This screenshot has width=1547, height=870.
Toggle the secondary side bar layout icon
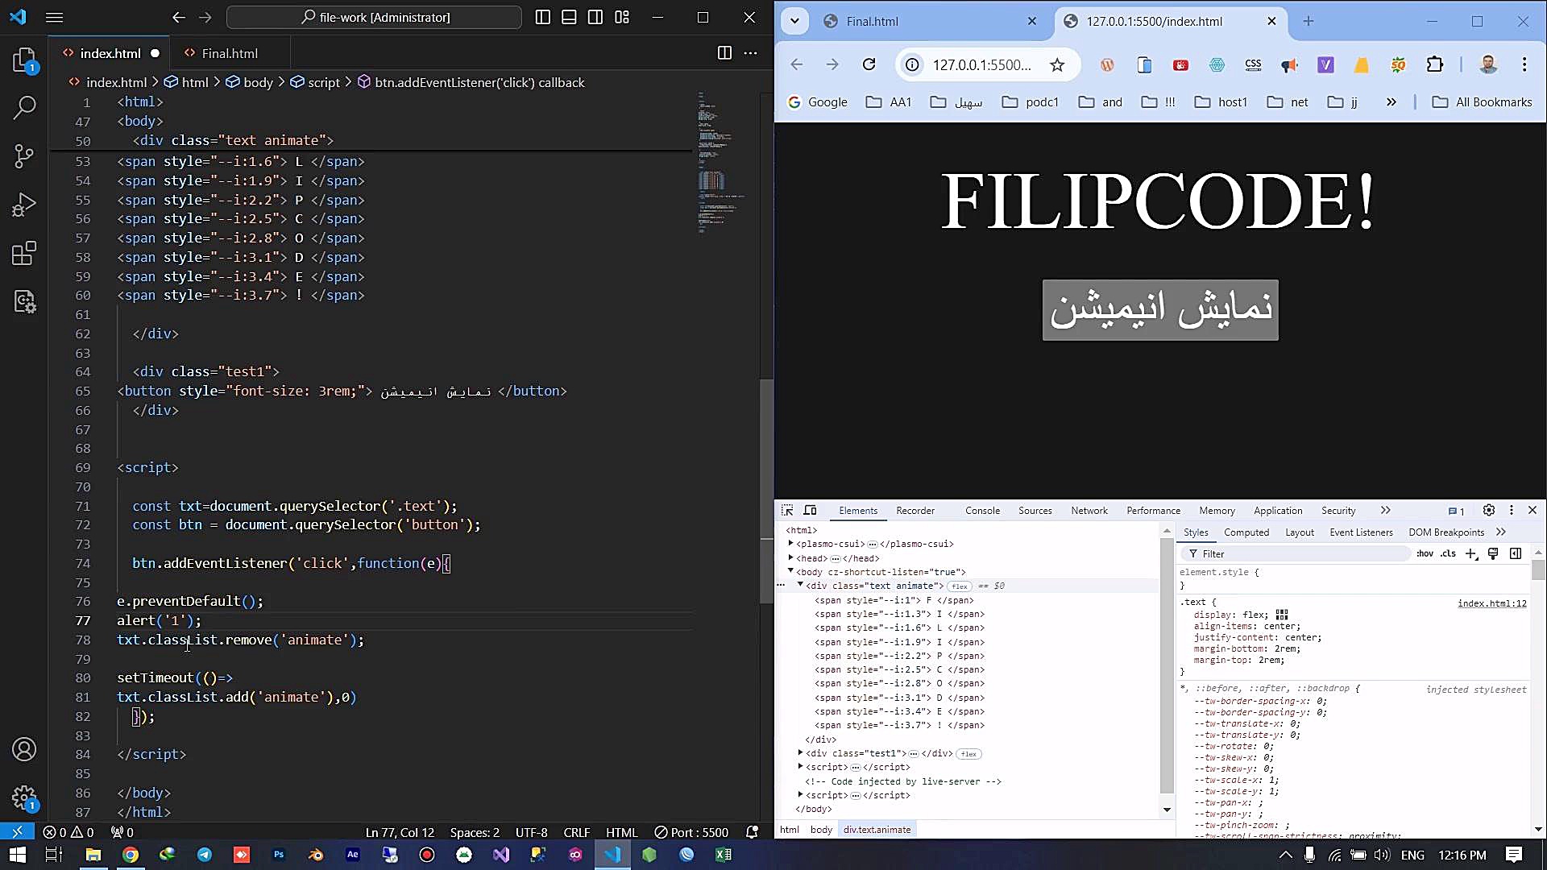click(x=595, y=17)
